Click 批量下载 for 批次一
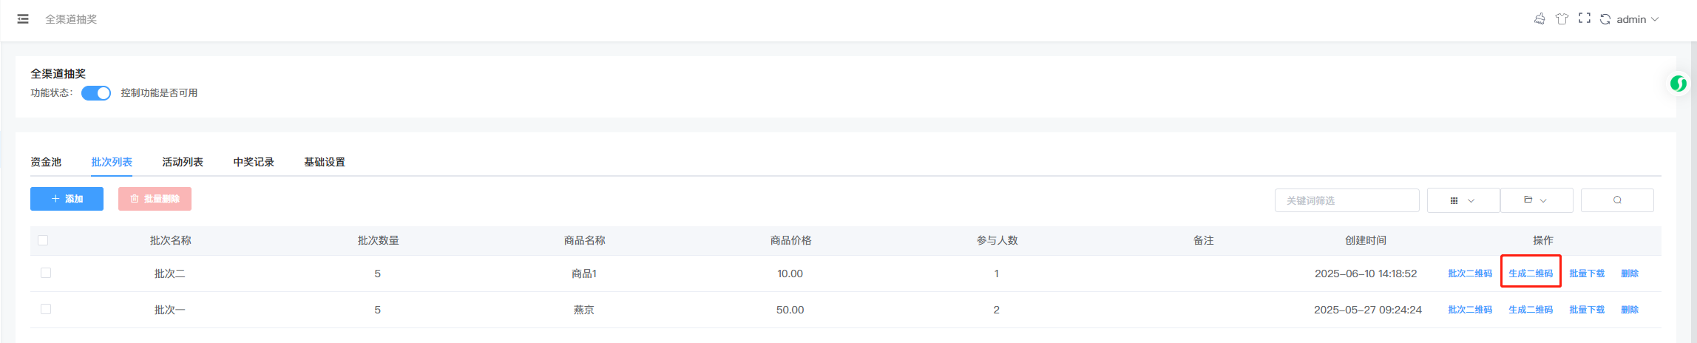The image size is (1697, 343). [1587, 310]
